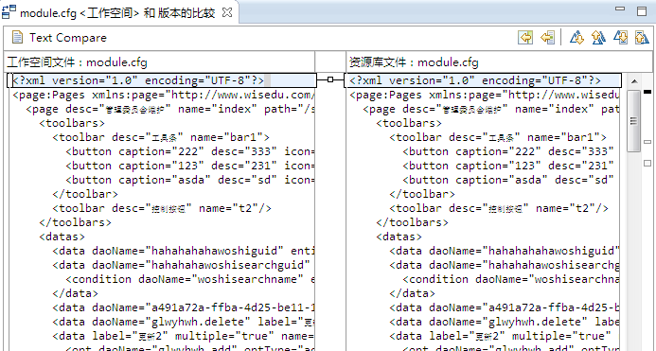Click condition woshisearchname line in left pane
The height and width of the screenshot is (351, 656).
[x=190, y=279]
